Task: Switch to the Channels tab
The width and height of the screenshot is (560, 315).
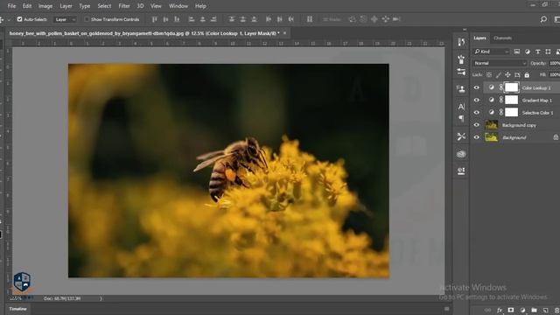Action: click(x=502, y=38)
